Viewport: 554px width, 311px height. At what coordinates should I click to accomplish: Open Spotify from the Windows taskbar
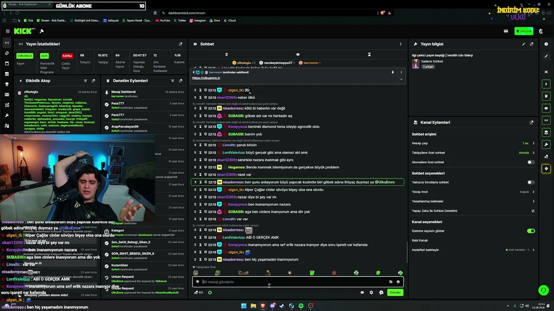coord(301,306)
